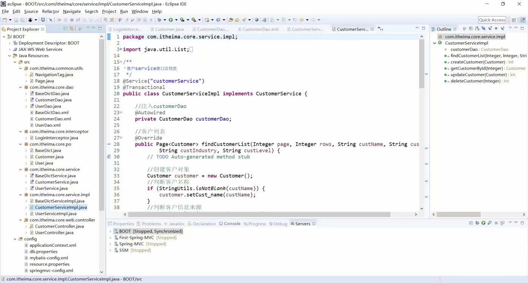The width and height of the screenshot is (528, 283).
Task: Select db.properties in config folder
Action: coord(40,252)
